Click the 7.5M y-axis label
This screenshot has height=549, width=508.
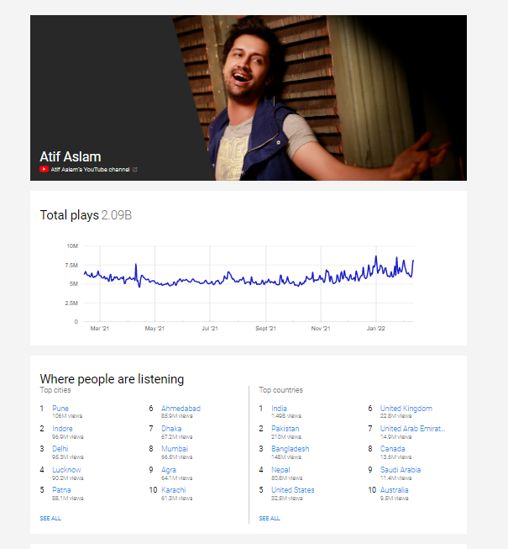71,266
